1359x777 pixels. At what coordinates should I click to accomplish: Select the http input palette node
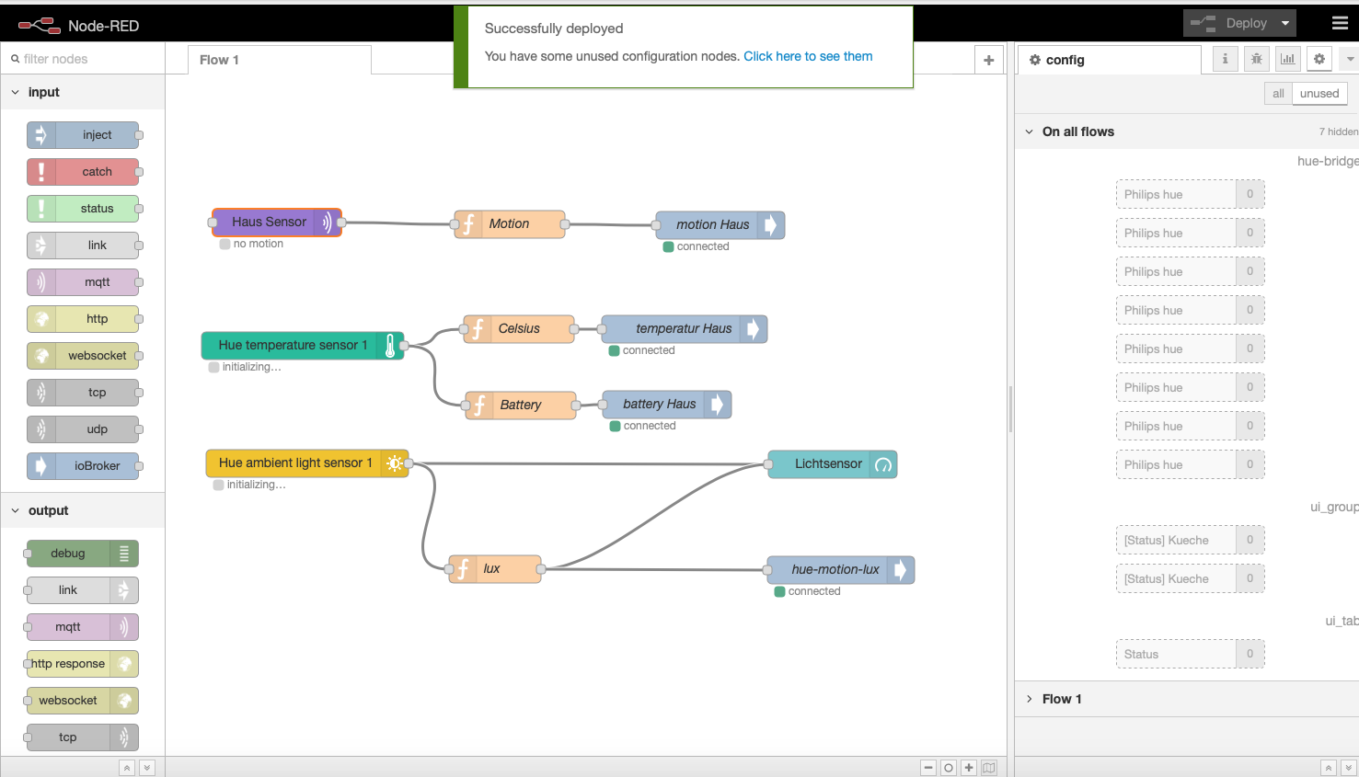pos(84,319)
